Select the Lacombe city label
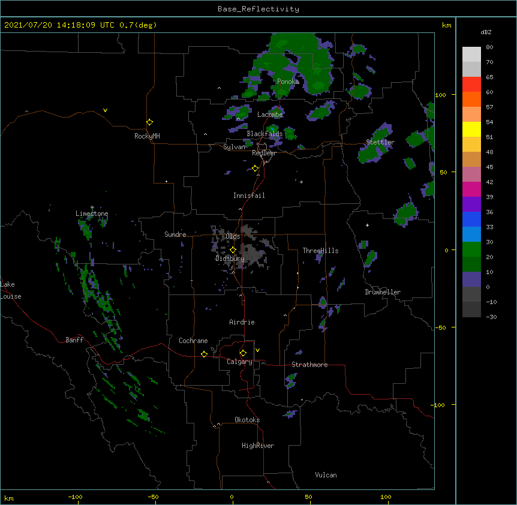The height and width of the screenshot is (505, 517). point(270,115)
